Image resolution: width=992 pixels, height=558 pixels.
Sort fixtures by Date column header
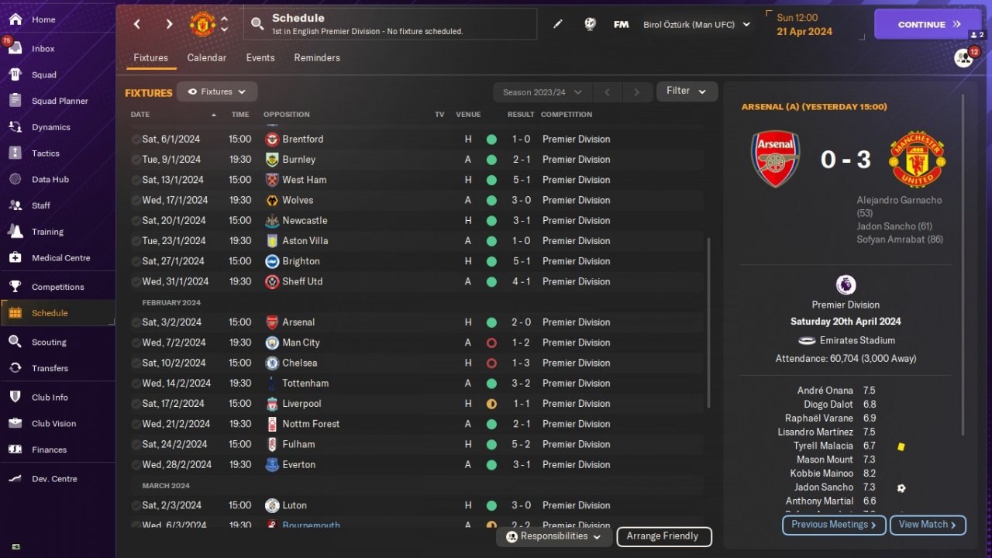tap(140, 115)
